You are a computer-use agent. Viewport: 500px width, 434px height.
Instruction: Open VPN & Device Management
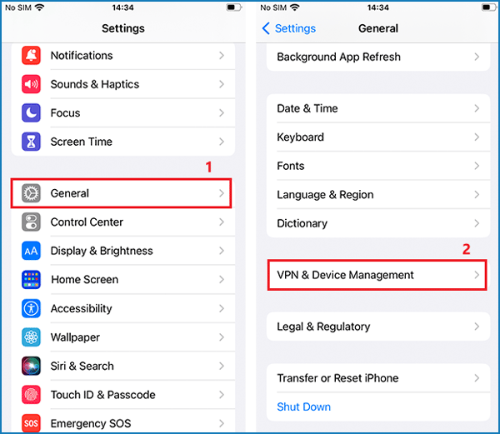[377, 275]
